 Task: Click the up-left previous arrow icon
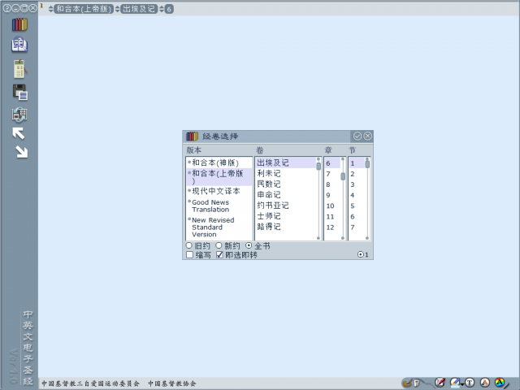tap(19, 133)
